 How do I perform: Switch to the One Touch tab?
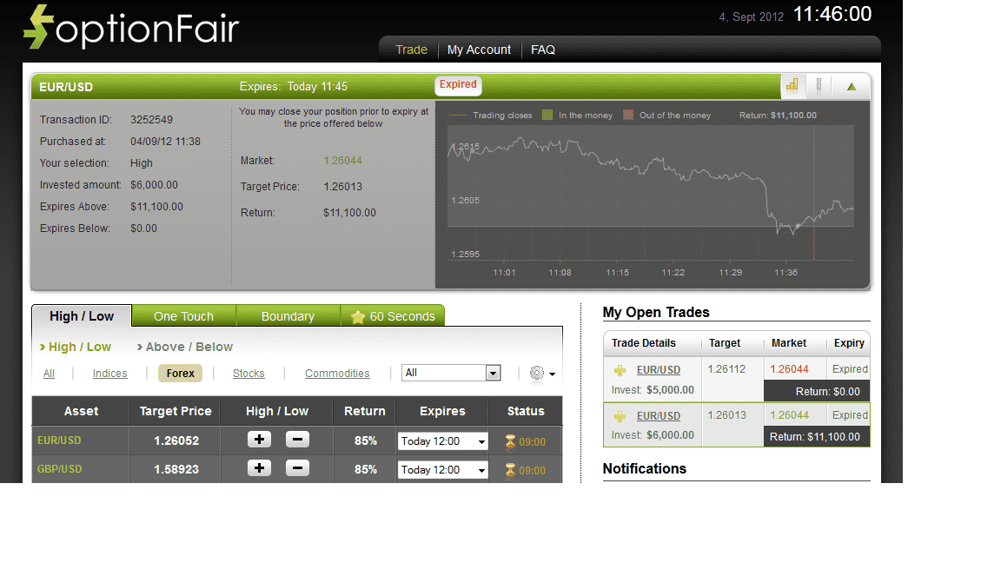coord(184,315)
